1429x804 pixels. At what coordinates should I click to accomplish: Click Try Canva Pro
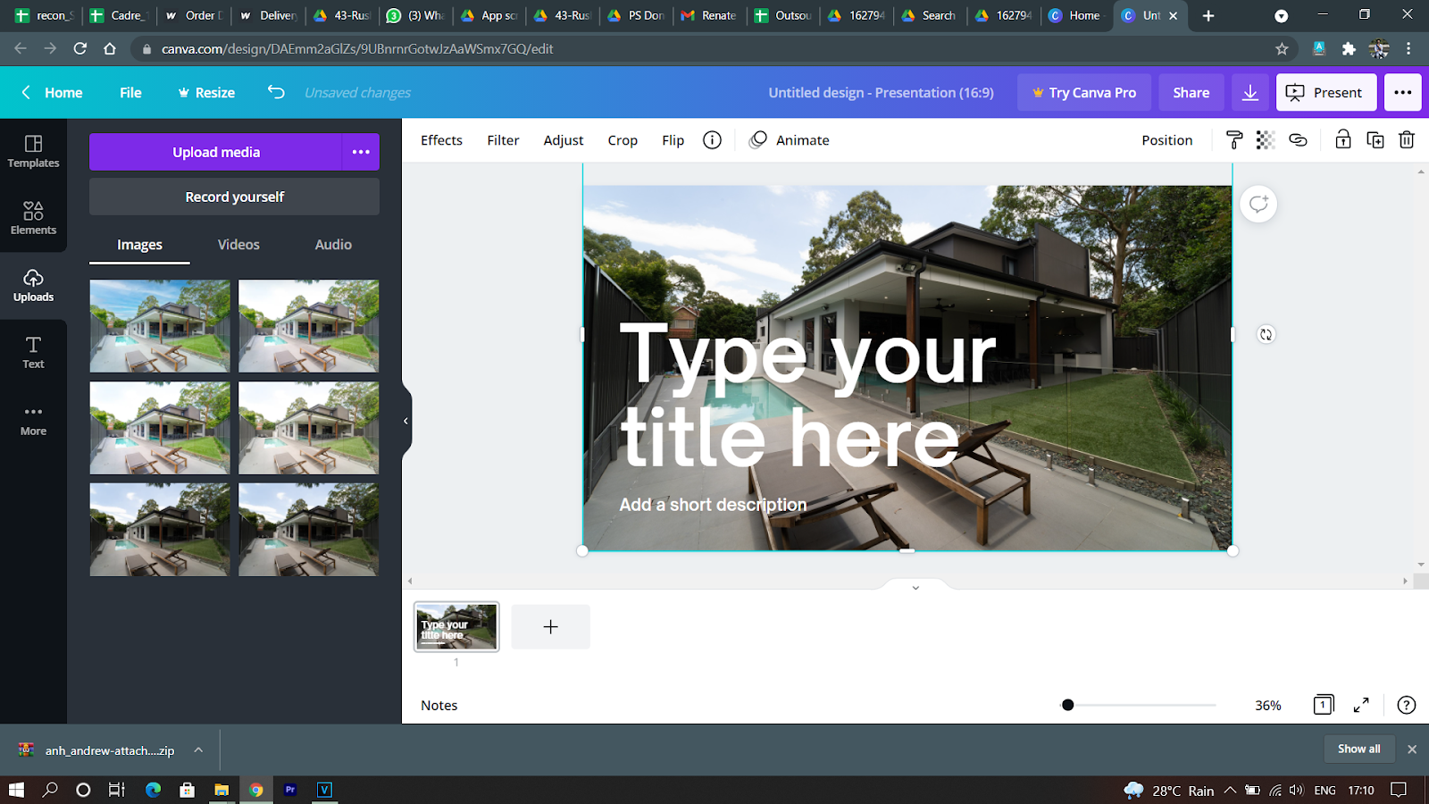[1083, 92]
